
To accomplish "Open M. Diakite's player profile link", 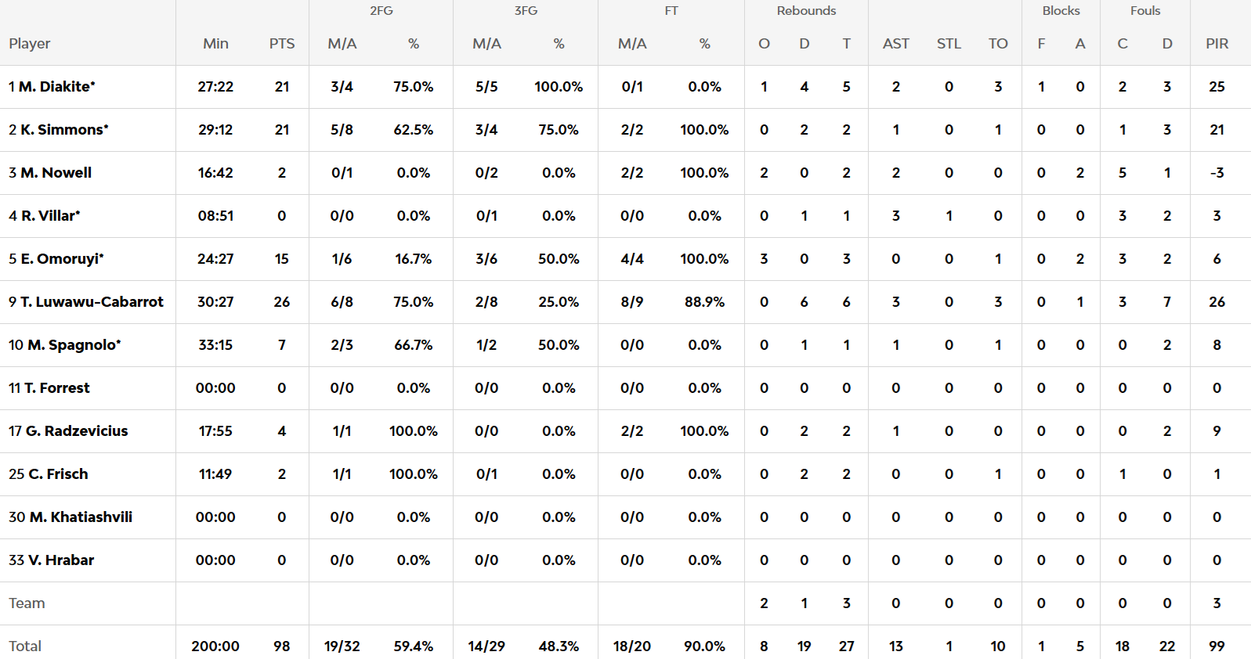I will (56, 87).
